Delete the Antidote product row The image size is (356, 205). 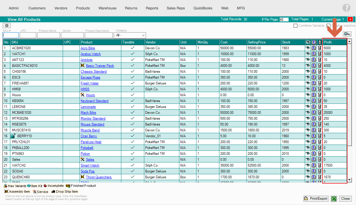point(319,60)
